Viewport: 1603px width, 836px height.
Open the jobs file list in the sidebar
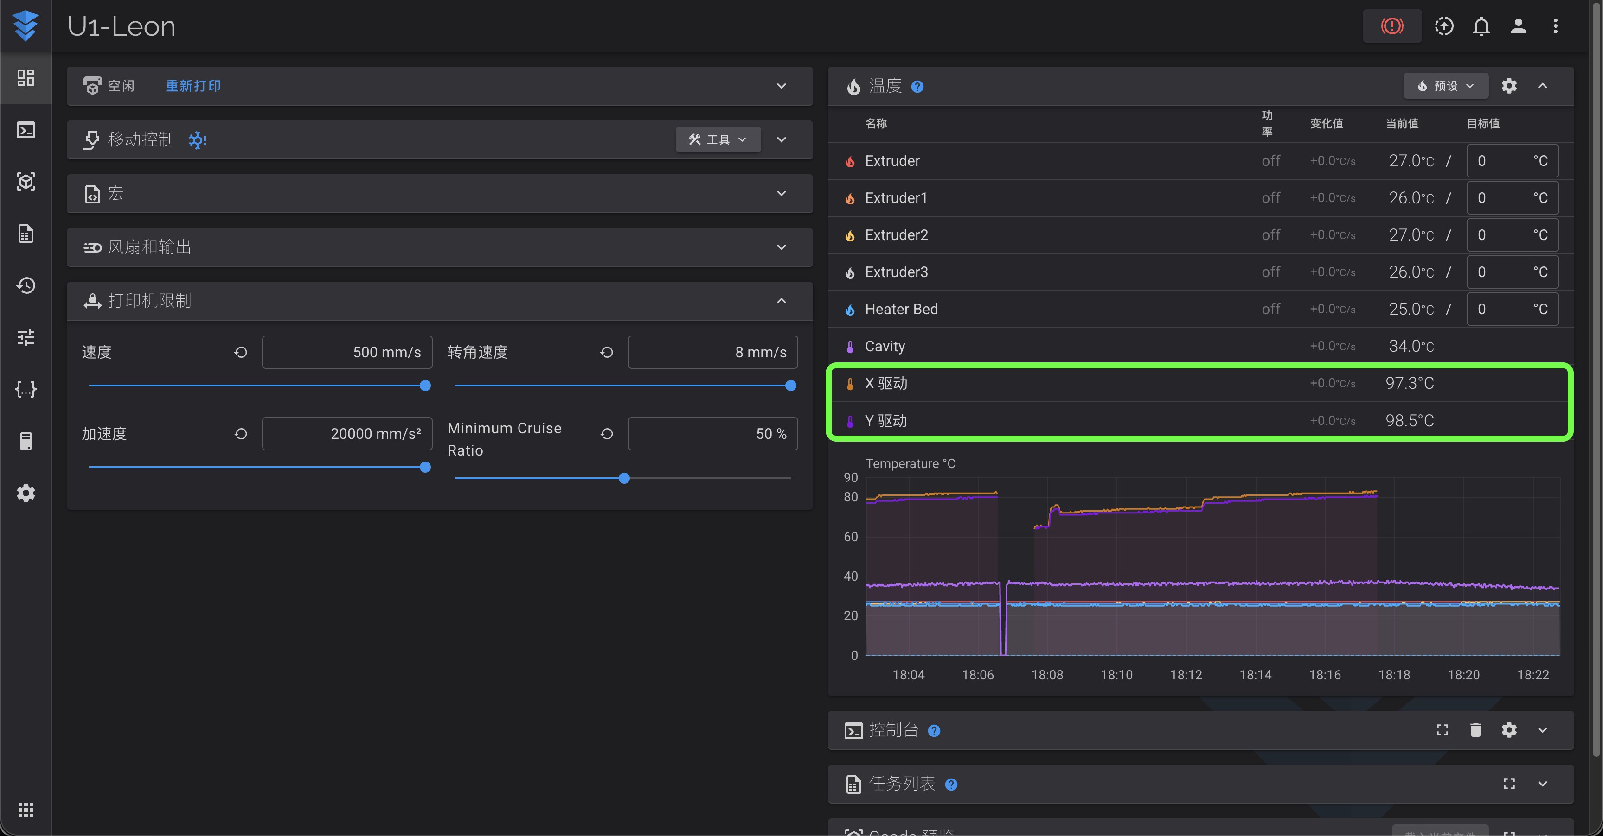(26, 234)
